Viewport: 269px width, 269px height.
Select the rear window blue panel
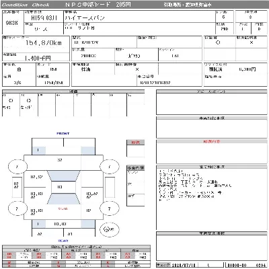[x=63, y=199]
